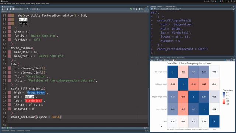This screenshot has width=236, height=133.
Task: Open the Quarto file type selector
Action: click(x=146, y=128)
